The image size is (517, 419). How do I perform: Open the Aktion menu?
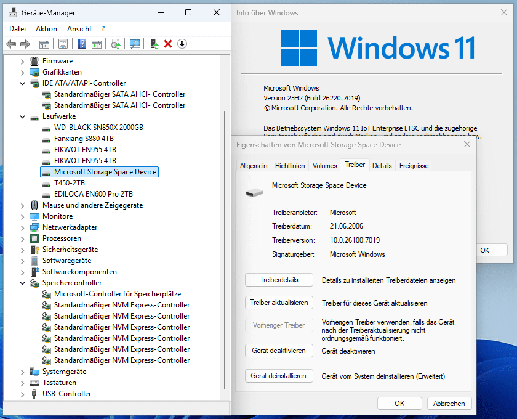tap(47, 29)
